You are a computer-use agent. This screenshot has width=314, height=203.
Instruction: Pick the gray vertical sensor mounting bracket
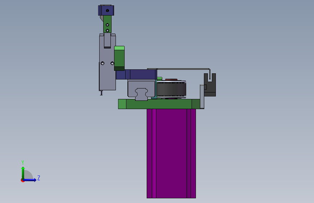(x=202, y=97)
